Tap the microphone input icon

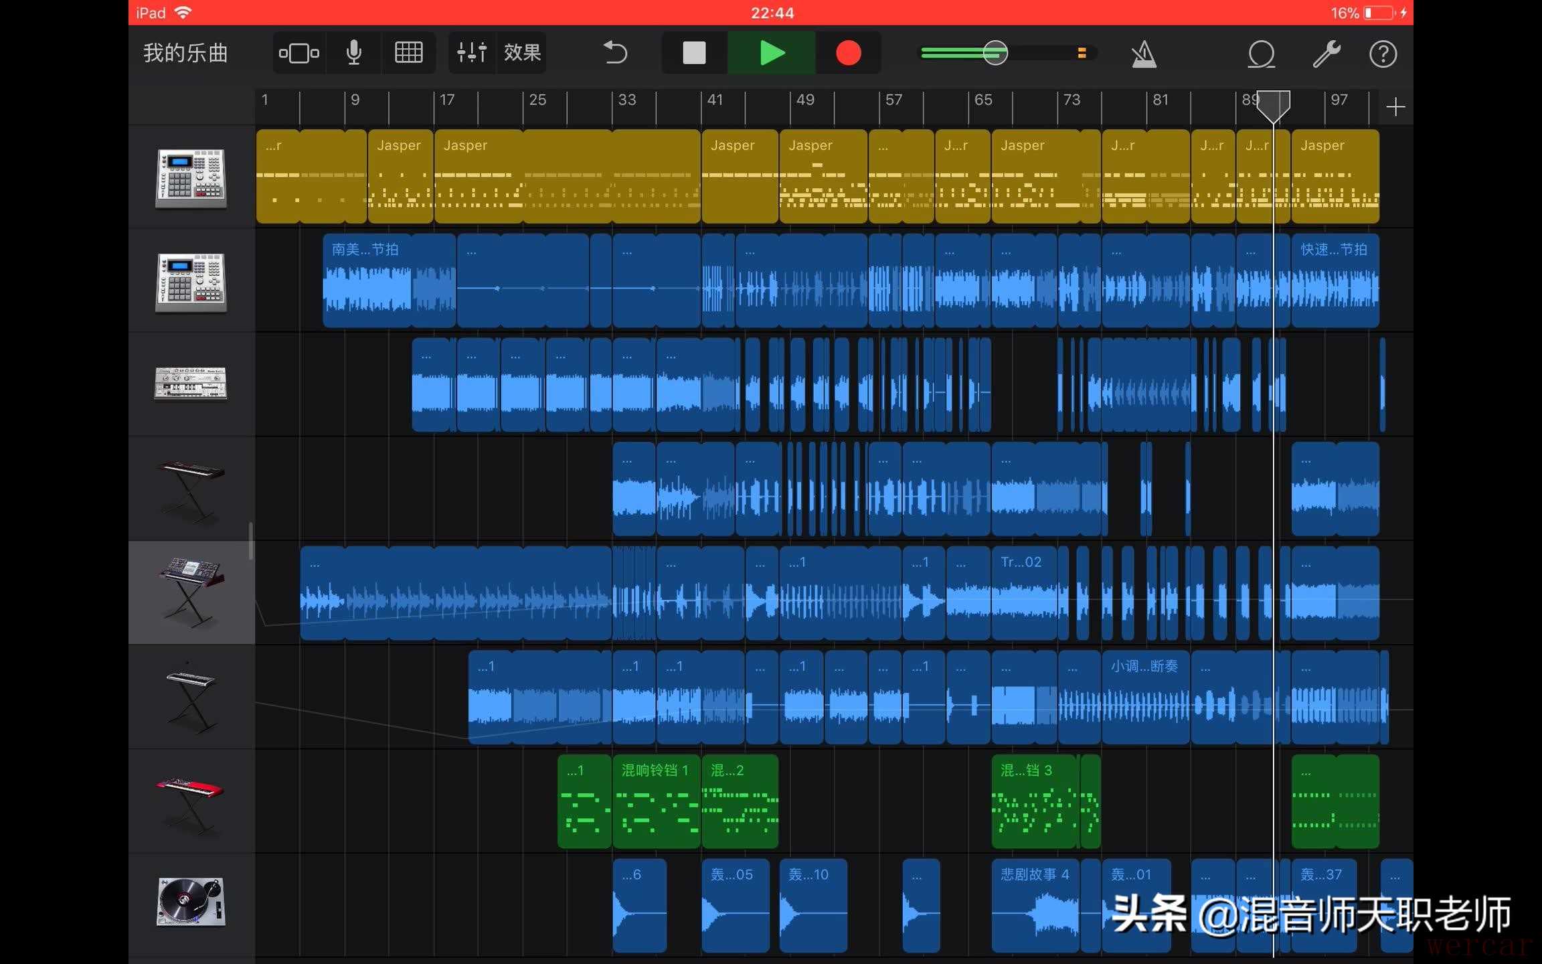click(354, 53)
